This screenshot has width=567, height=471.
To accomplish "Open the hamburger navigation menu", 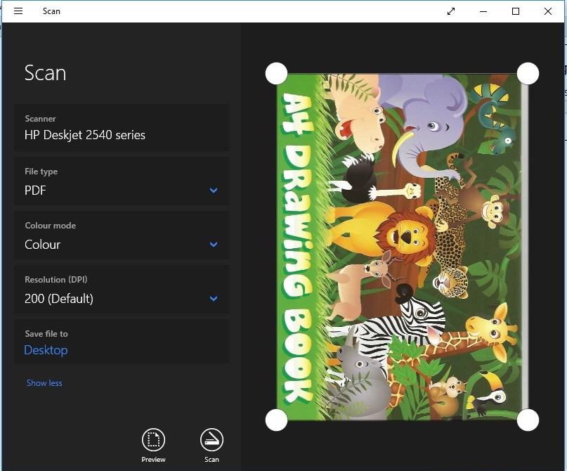I will [x=18, y=11].
